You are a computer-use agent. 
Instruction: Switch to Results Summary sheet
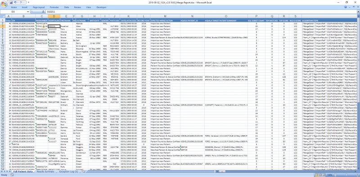(45, 172)
